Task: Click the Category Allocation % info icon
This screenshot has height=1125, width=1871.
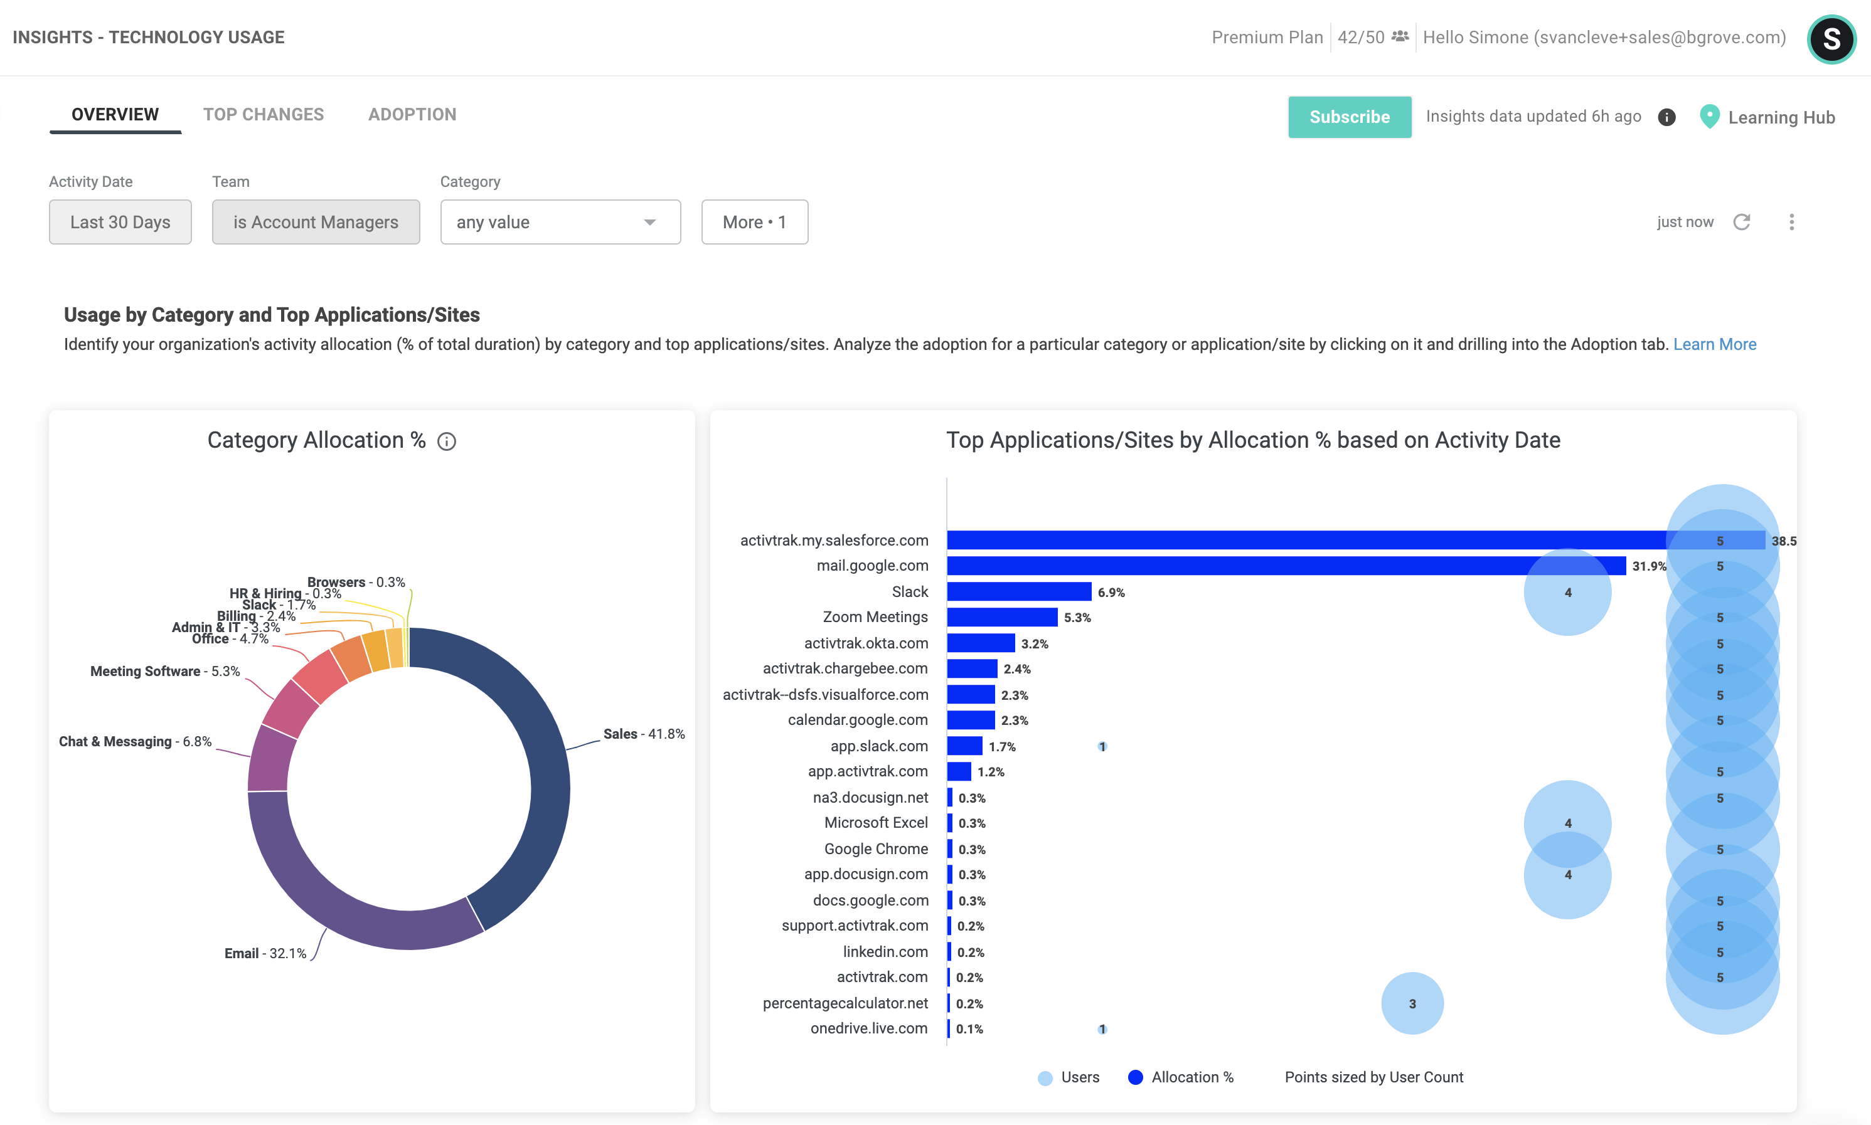Action: (447, 441)
